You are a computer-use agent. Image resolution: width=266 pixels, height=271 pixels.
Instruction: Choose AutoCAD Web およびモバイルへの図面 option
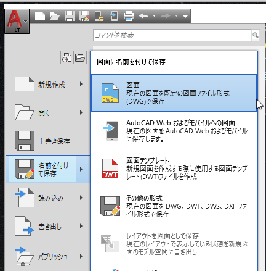click(x=174, y=131)
